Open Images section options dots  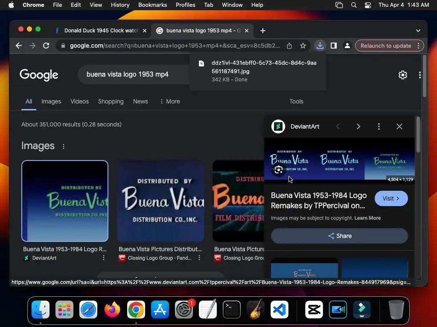coord(64,146)
